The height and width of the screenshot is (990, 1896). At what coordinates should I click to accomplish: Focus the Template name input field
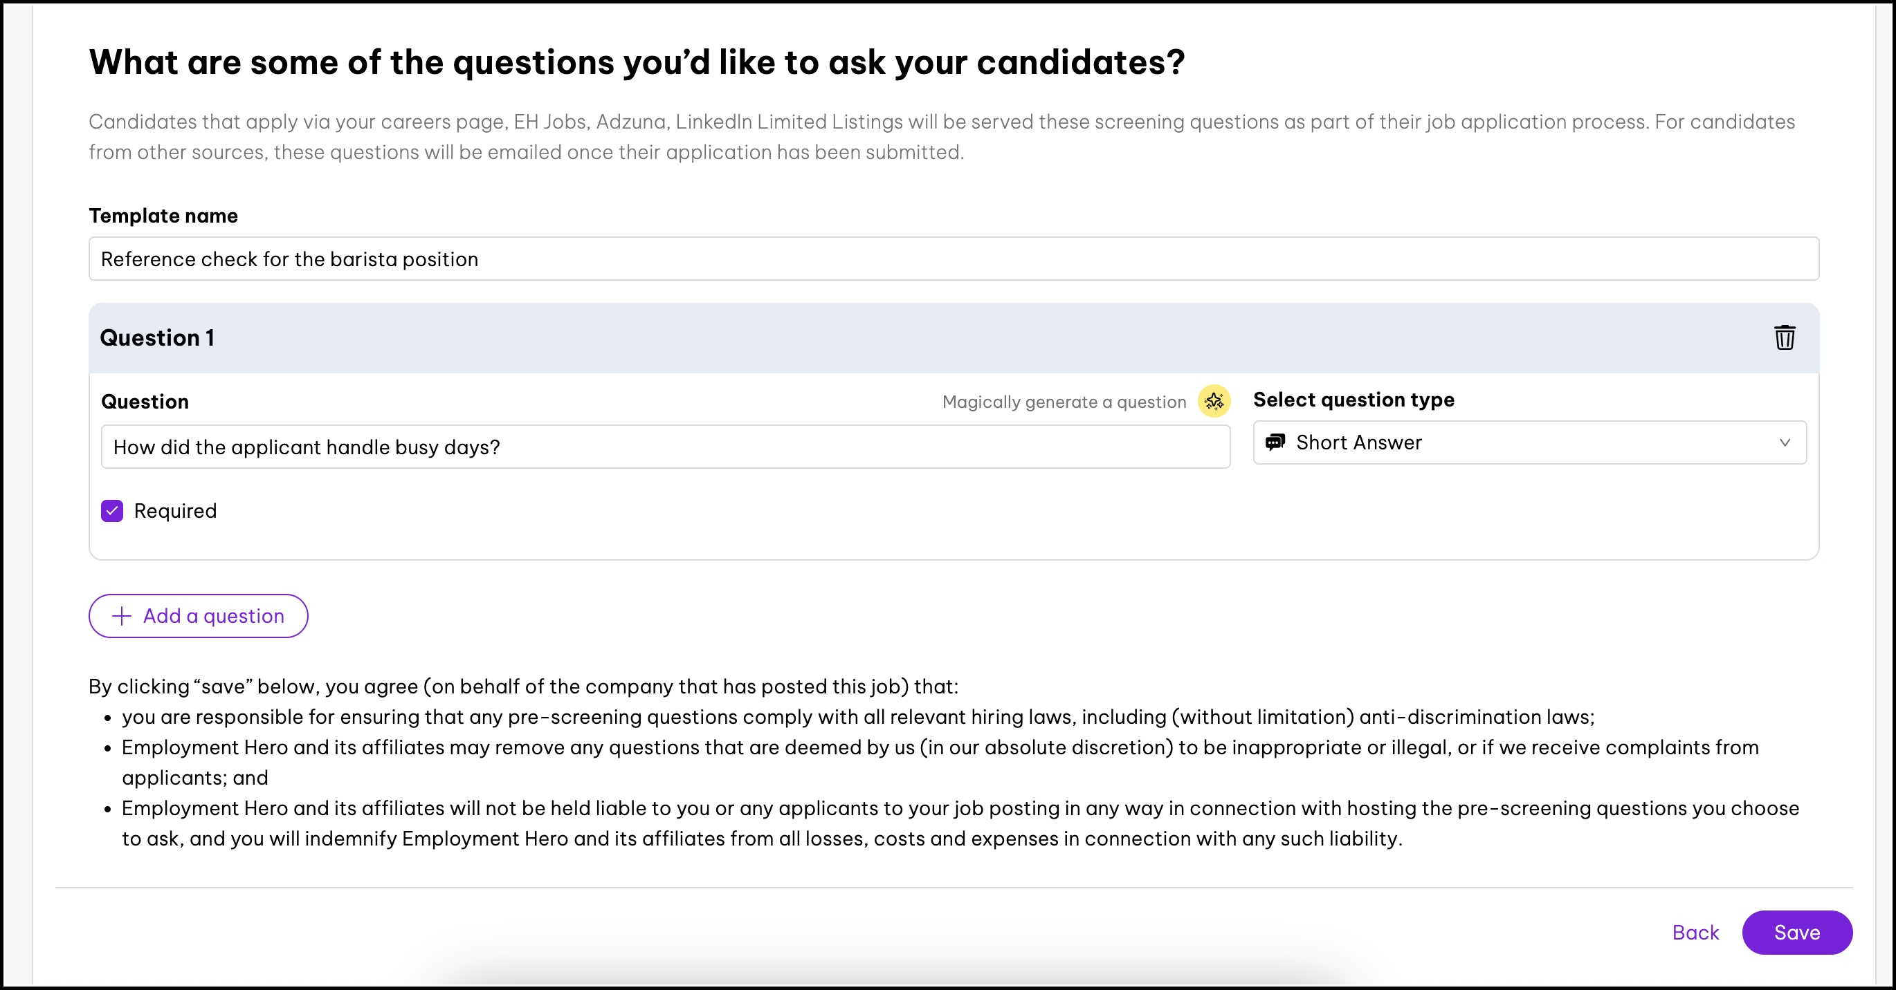click(x=953, y=259)
